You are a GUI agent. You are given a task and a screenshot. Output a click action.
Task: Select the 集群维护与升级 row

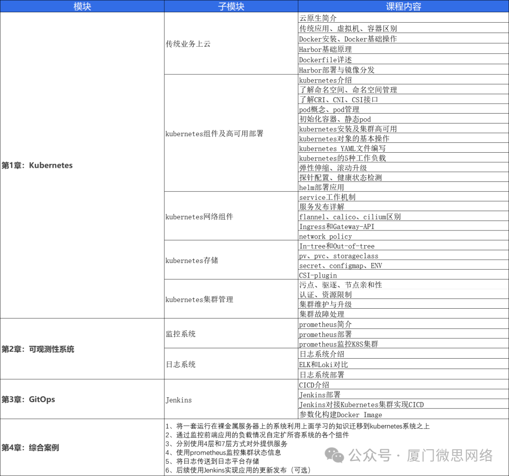[403, 304]
